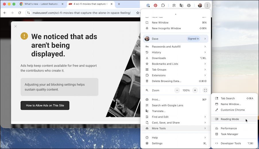Toggle fullscreen mode icon beside zoom

tap(205, 90)
